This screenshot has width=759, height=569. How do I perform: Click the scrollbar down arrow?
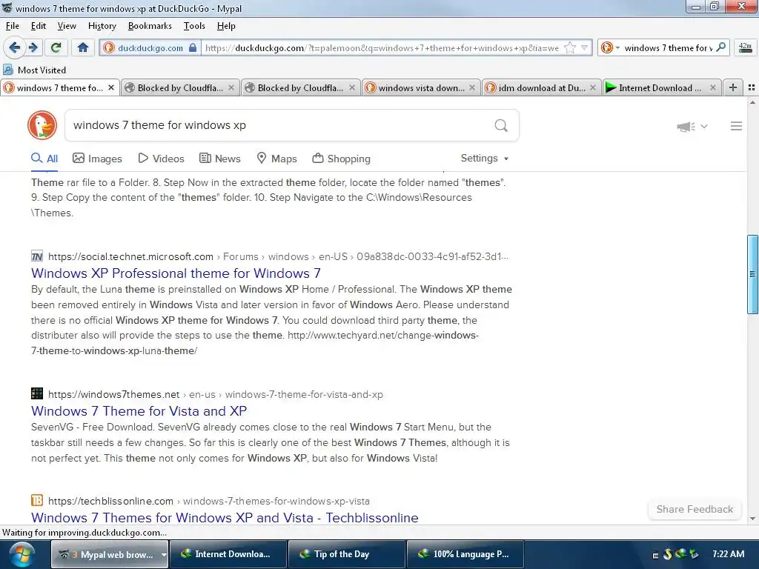click(752, 518)
